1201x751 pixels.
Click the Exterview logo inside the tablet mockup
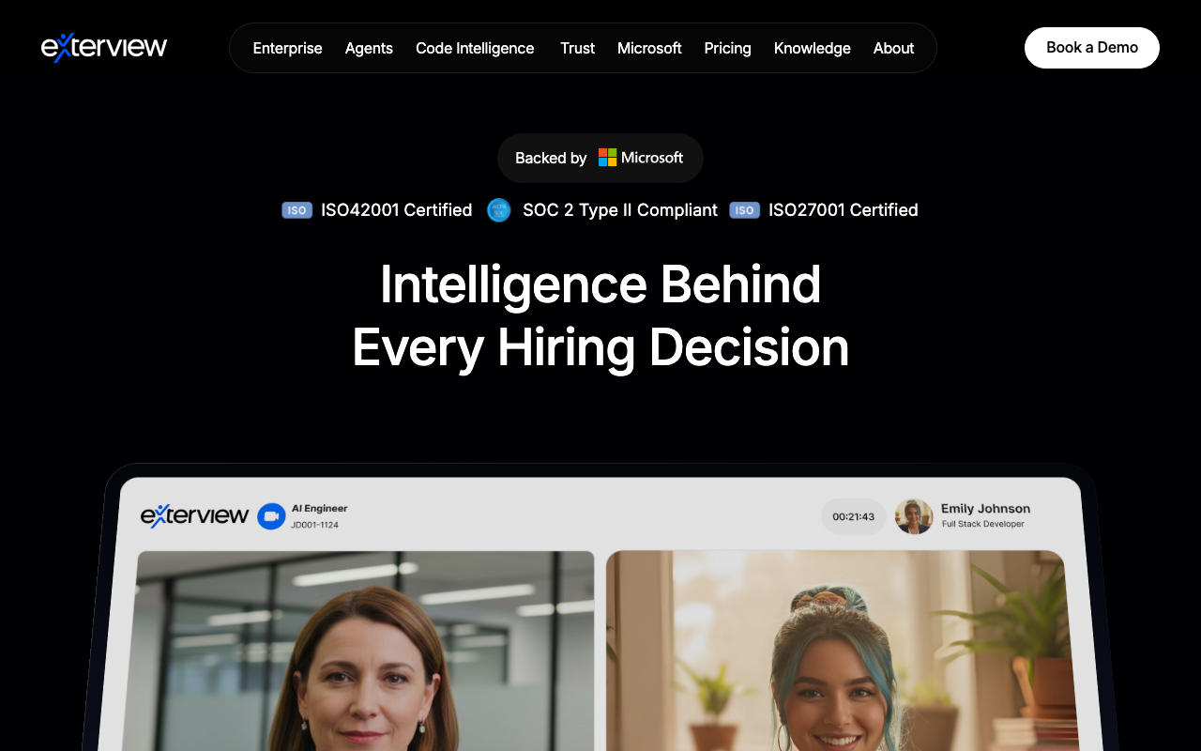(194, 515)
